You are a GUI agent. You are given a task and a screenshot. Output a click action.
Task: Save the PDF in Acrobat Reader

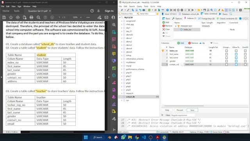click(4, 17)
